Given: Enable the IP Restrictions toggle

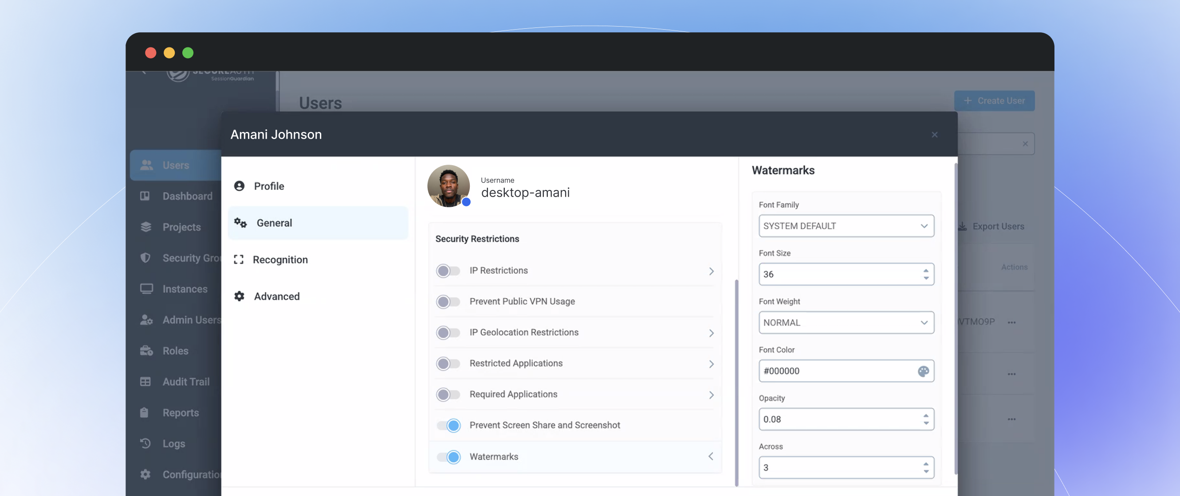Looking at the screenshot, I should pyautogui.click(x=448, y=271).
